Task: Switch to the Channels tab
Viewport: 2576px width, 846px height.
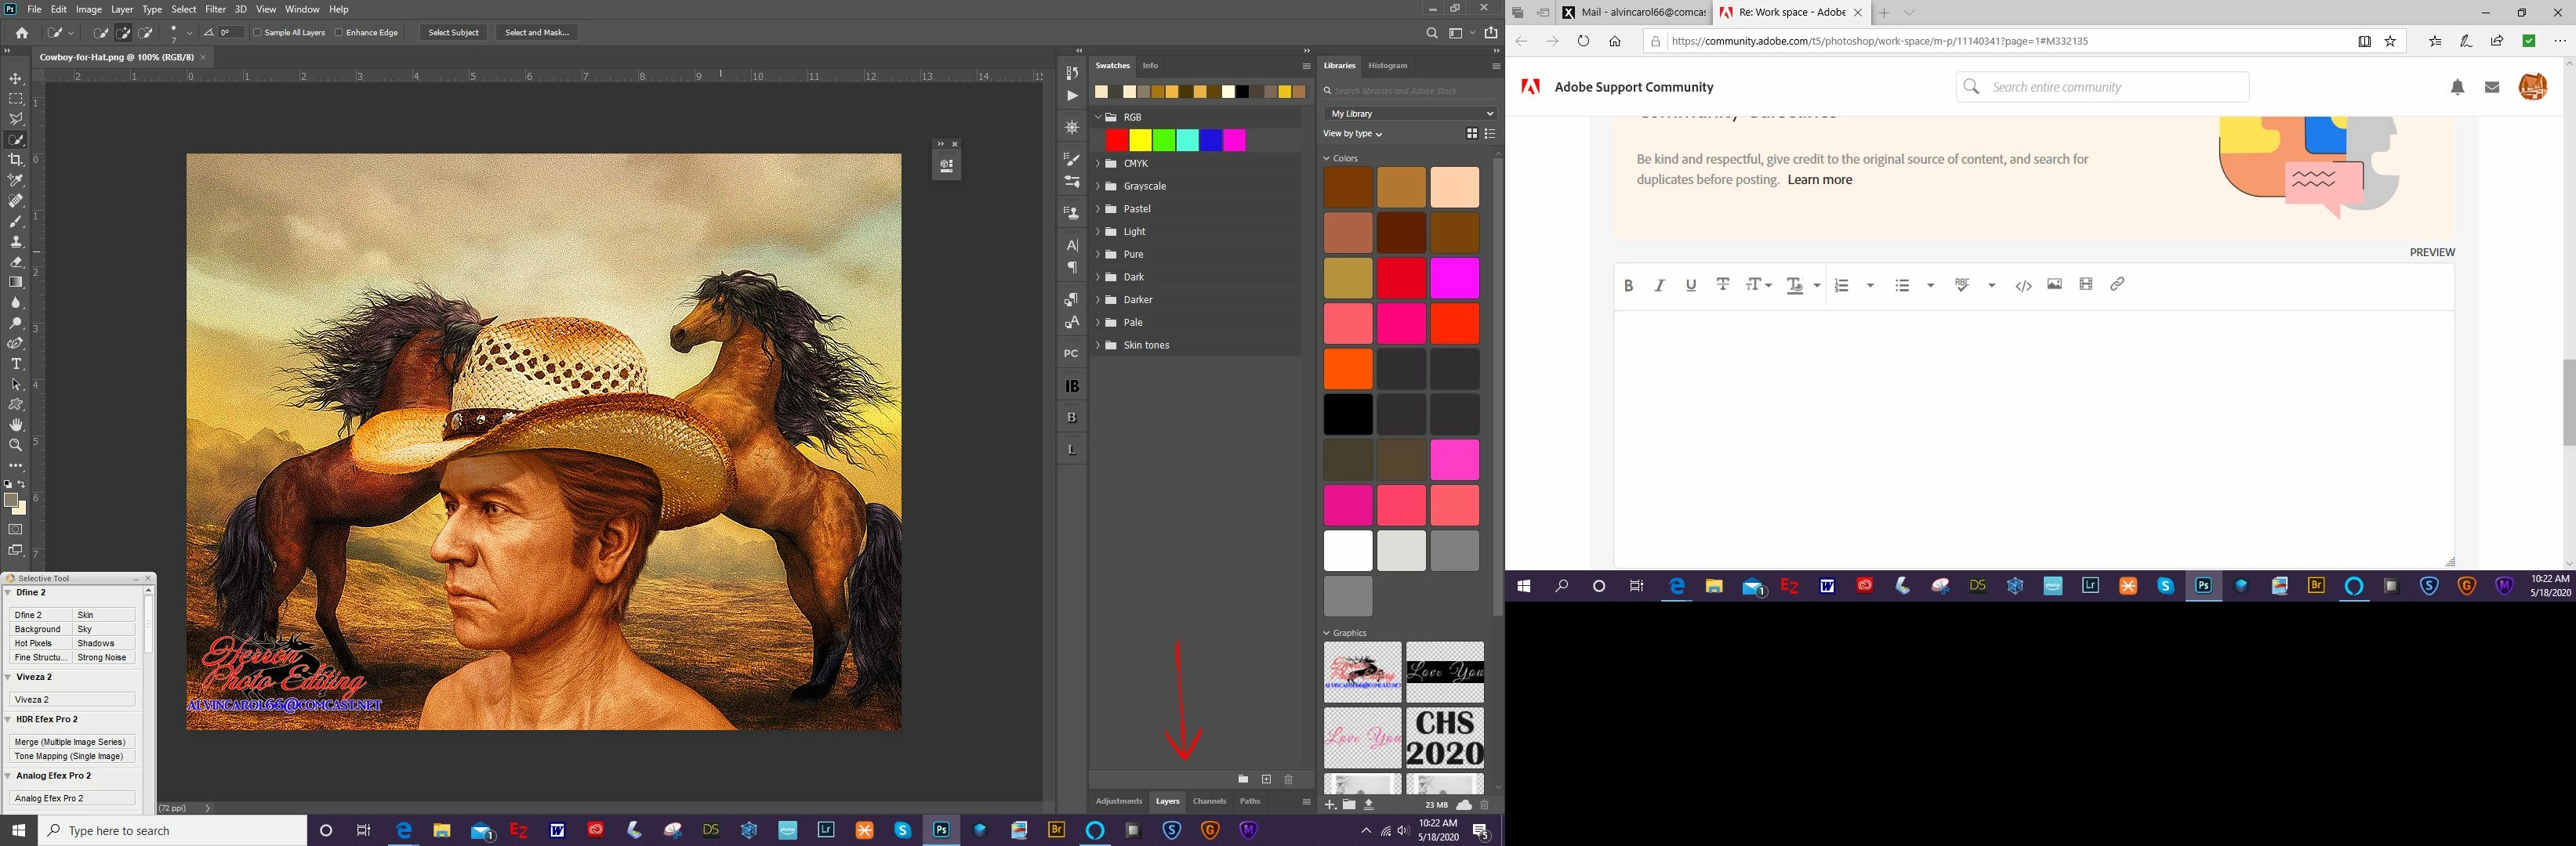Action: (x=1209, y=801)
